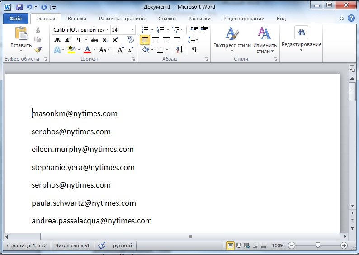Click the Increase Indent icon
The height and width of the screenshot is (255, 359).
pyautogui.click(x=204, y=30)
